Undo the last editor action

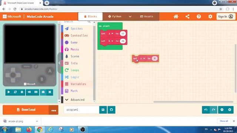click(206, 110)
